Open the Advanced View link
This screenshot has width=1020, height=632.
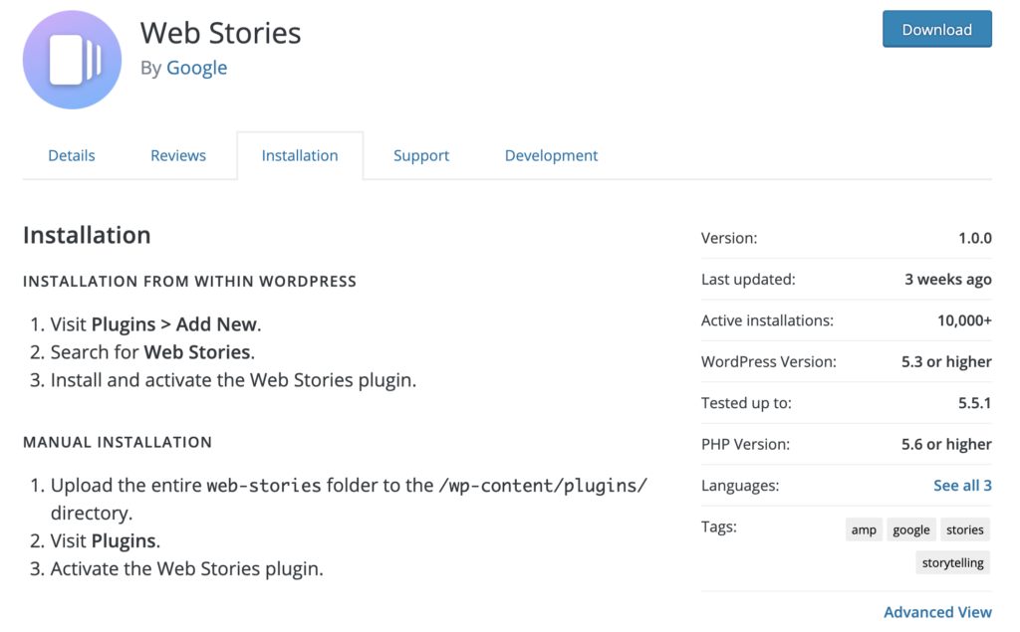(x=937, y=612)
